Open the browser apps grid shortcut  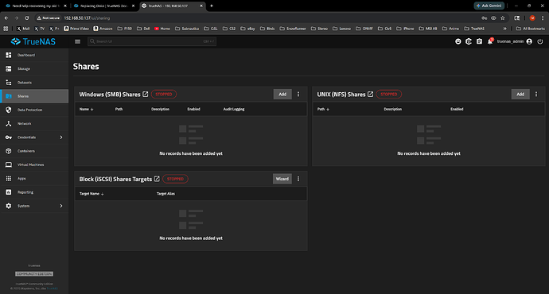(6, 29)
